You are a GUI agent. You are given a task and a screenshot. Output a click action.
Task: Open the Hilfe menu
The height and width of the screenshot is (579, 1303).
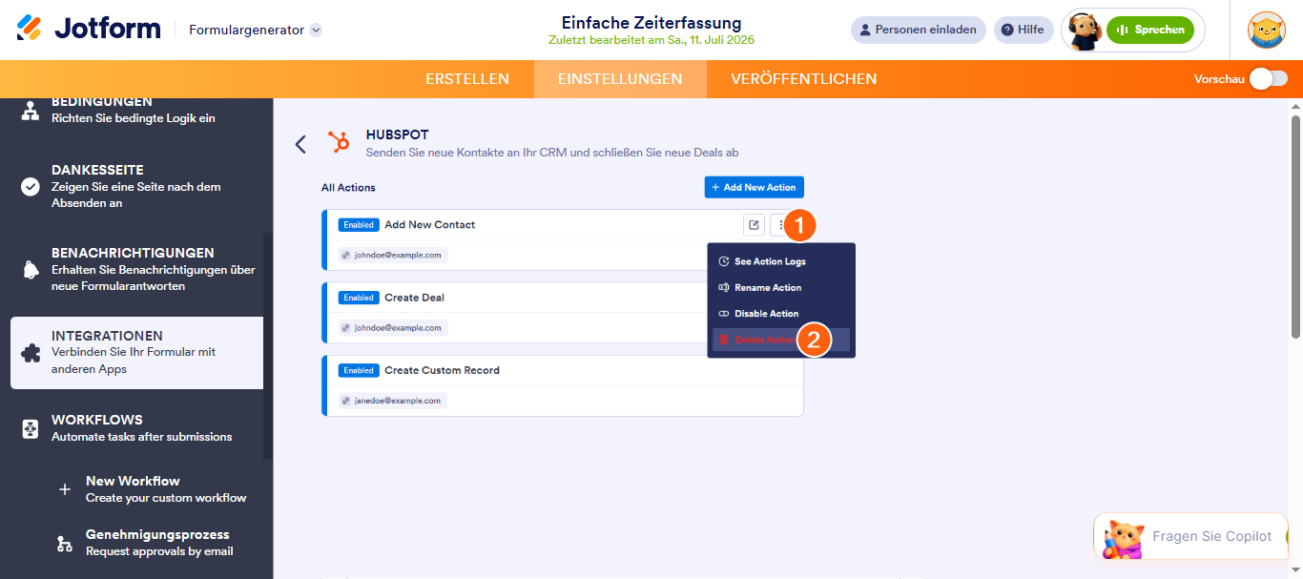click(x=1024, y=30)
